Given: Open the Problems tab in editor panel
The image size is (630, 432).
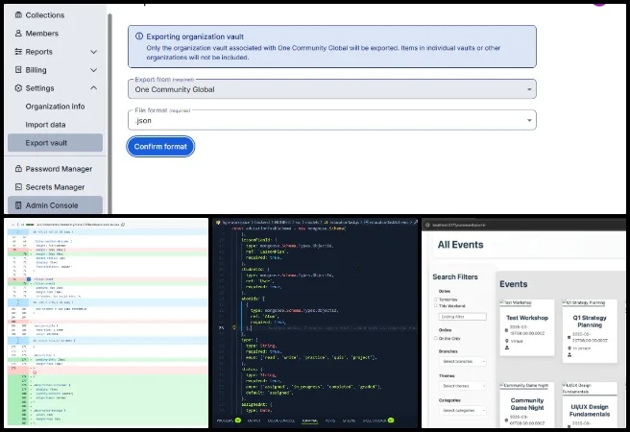Looking at the screenshot, I should click(x=225, y=420).
